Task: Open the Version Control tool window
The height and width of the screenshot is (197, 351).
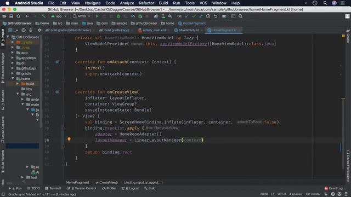Action: point(82,188)
